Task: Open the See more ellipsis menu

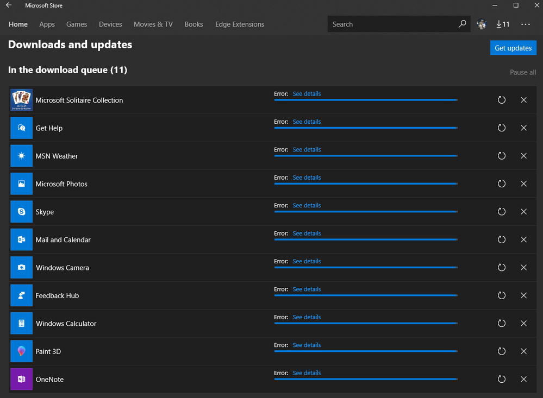Action: coord(526,24)
